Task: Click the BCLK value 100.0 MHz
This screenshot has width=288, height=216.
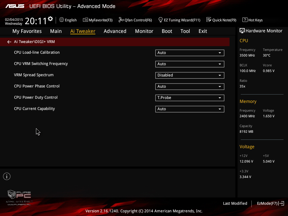Action: (247, 71)
